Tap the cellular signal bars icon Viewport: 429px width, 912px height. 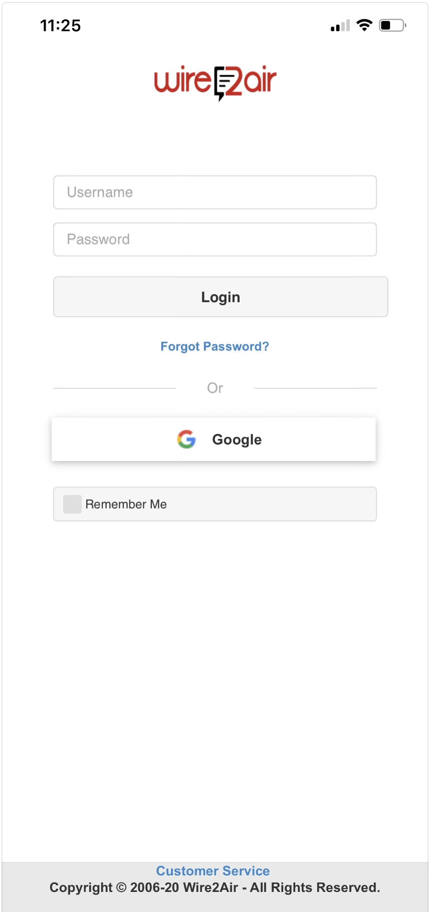tap(340, 26)
